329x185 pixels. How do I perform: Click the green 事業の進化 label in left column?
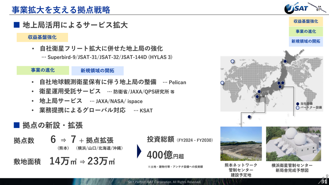click(43, 70)
